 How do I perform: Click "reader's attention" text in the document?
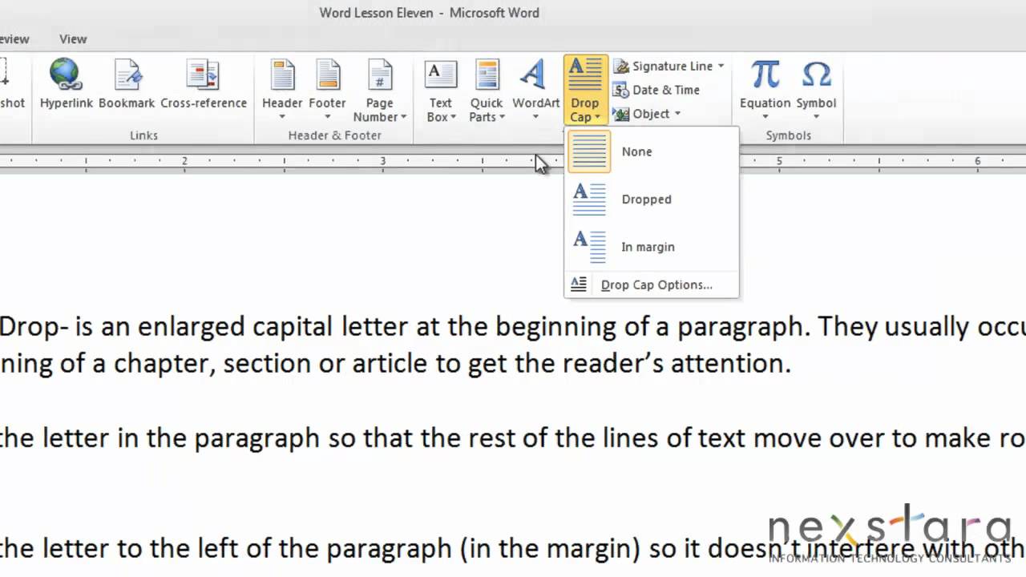point(676,364)
